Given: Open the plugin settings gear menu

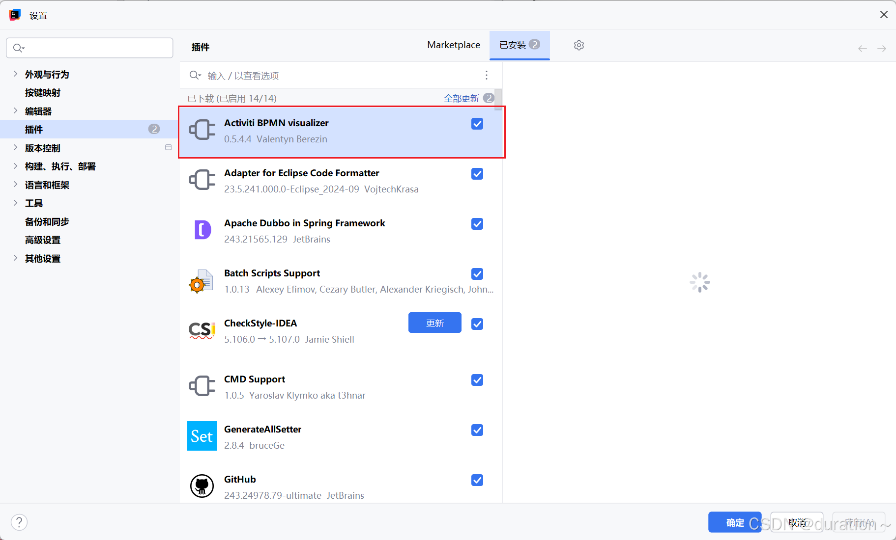Looking at the screenshot, I should coord(579,45).
